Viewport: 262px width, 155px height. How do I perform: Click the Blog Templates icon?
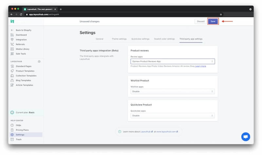point(12,80)
